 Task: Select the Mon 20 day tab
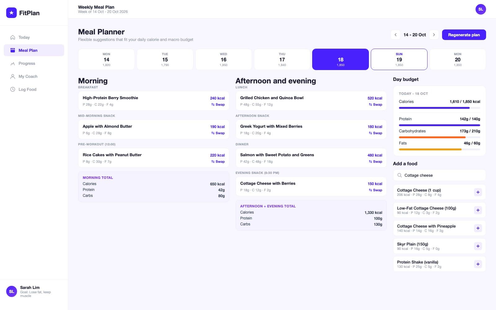tap(458, 59)
